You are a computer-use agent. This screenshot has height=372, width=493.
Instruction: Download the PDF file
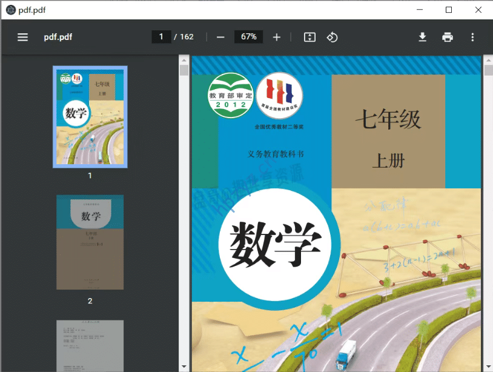423,37
